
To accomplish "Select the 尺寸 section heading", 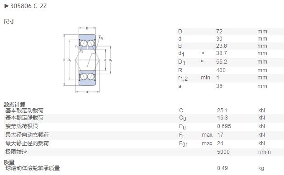I will tap(9, 22).
